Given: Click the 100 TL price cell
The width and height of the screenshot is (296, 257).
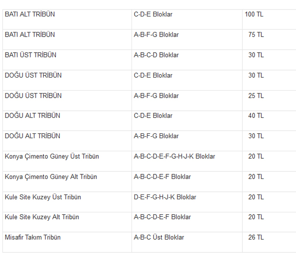Looking at the screenshot, I should click(254, 15).
